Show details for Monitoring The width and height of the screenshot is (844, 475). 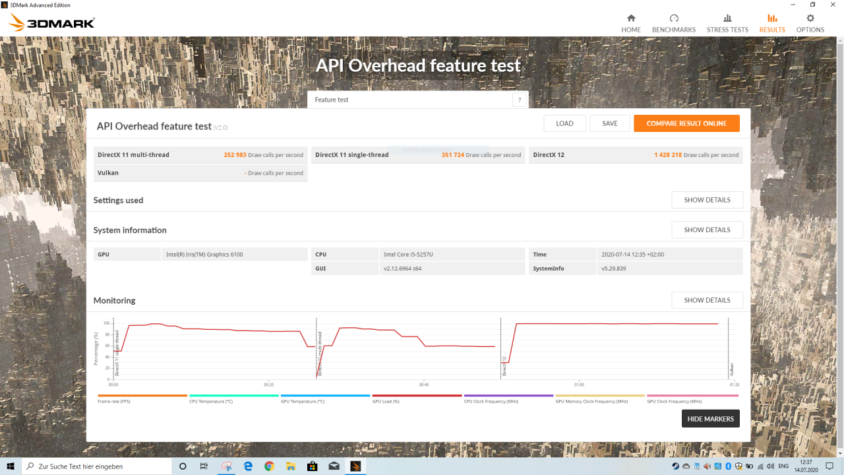pyautogui.click(x=707, y=300)
